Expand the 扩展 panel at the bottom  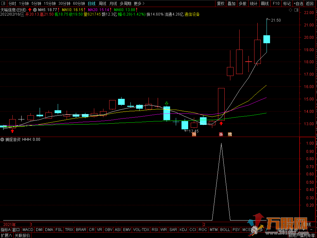coord(6,235)
